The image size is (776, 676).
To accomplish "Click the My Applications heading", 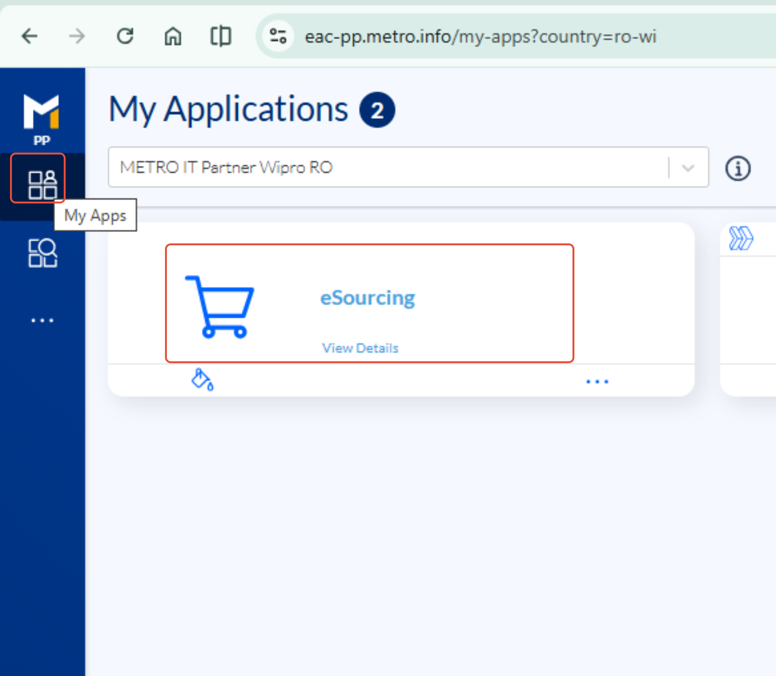I will click(229, 110).
